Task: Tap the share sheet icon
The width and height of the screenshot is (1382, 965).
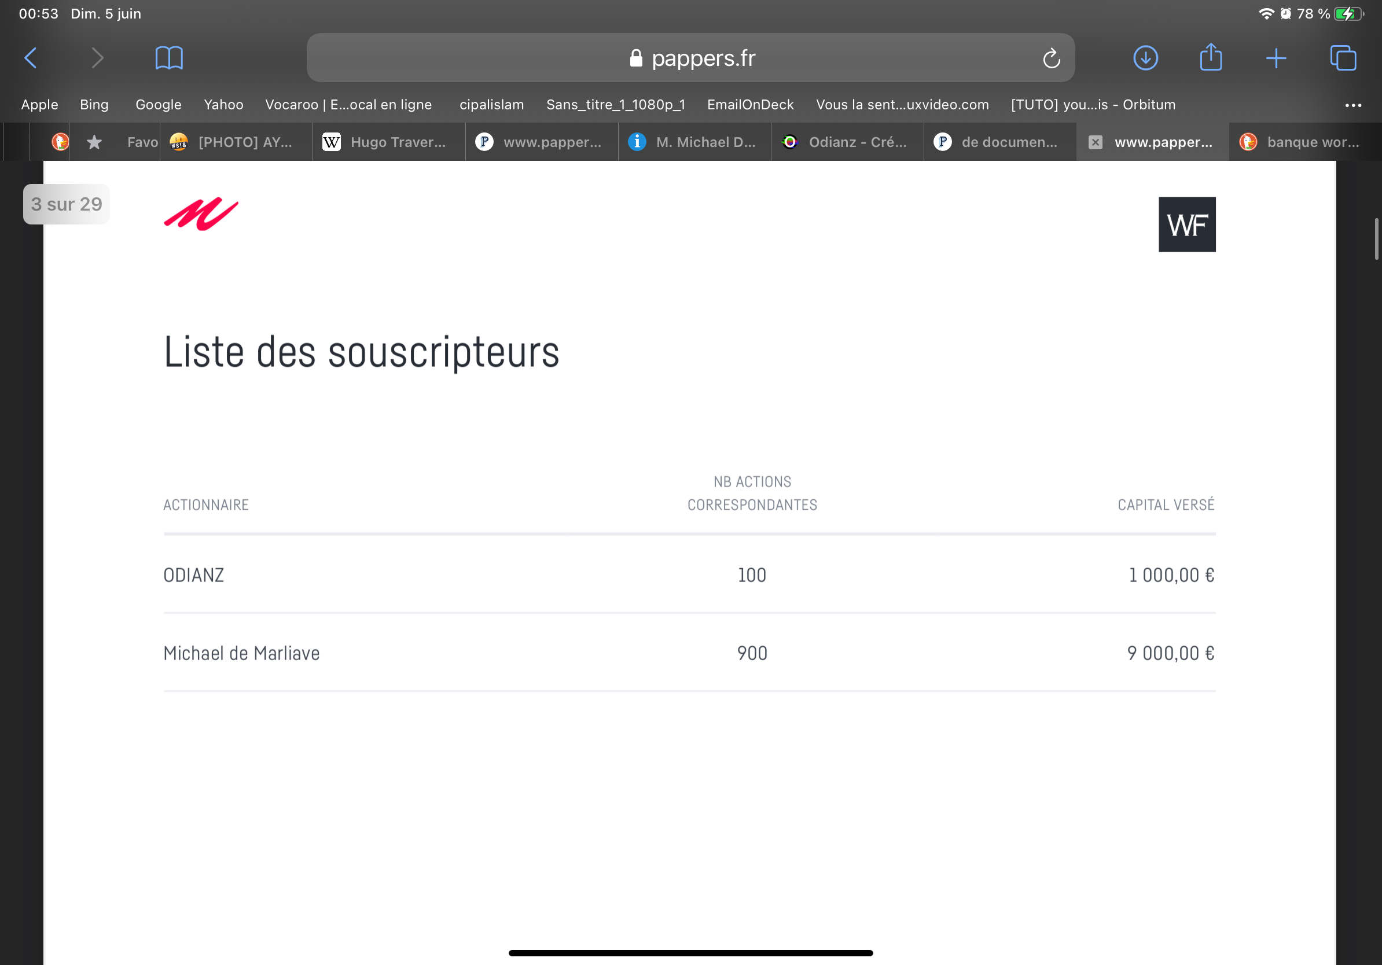Action: [x=1211, y=58]
